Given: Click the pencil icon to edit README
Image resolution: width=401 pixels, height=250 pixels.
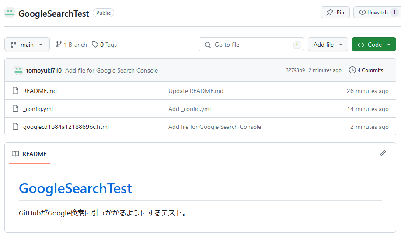Looking at the screenshot, I should (x=383, y=153).
